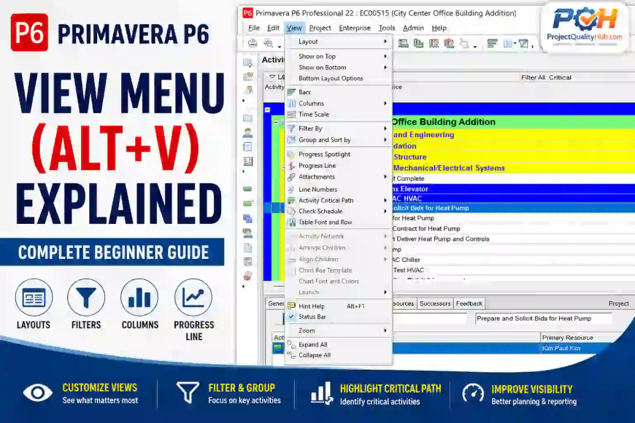Open Tracking chart icon in left sidebar
The height and width of the screenshot is (423, 635).
coord(248,161)
